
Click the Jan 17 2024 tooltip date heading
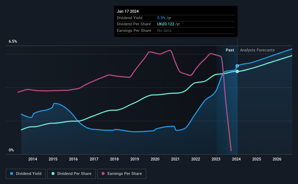[x=128, y=11]
